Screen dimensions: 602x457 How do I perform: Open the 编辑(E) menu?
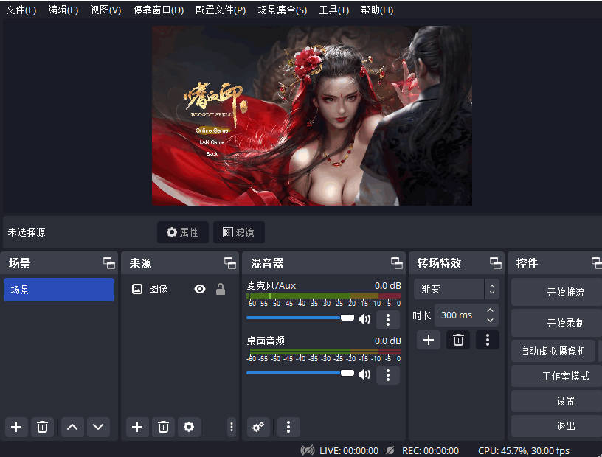63,10
